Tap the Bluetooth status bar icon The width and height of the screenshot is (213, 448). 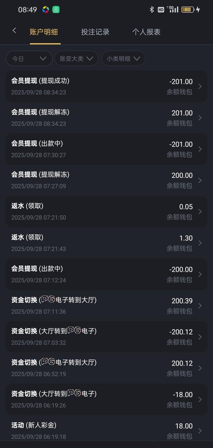coord(152,9)
